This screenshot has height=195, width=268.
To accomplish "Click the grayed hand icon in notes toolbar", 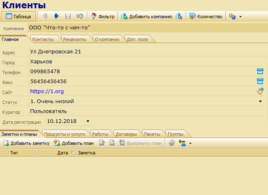I will point(172,143).
